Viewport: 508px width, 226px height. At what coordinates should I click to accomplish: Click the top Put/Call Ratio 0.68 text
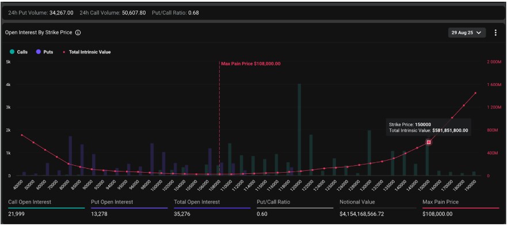pos(175,13)
